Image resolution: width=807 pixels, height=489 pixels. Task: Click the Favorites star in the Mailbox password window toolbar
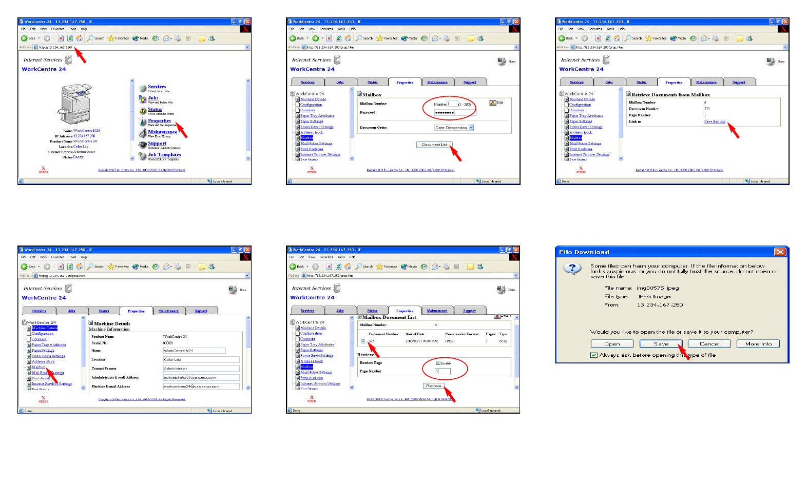point(380,38)
